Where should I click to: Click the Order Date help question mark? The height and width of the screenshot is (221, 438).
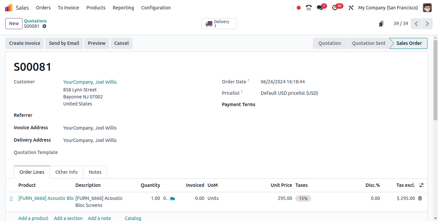pos(249,81)
